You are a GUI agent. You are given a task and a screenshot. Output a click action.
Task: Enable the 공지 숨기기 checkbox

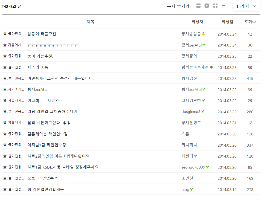pos(163,6)
